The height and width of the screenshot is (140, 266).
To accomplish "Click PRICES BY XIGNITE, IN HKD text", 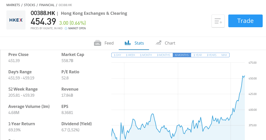I will pos(46,29).
